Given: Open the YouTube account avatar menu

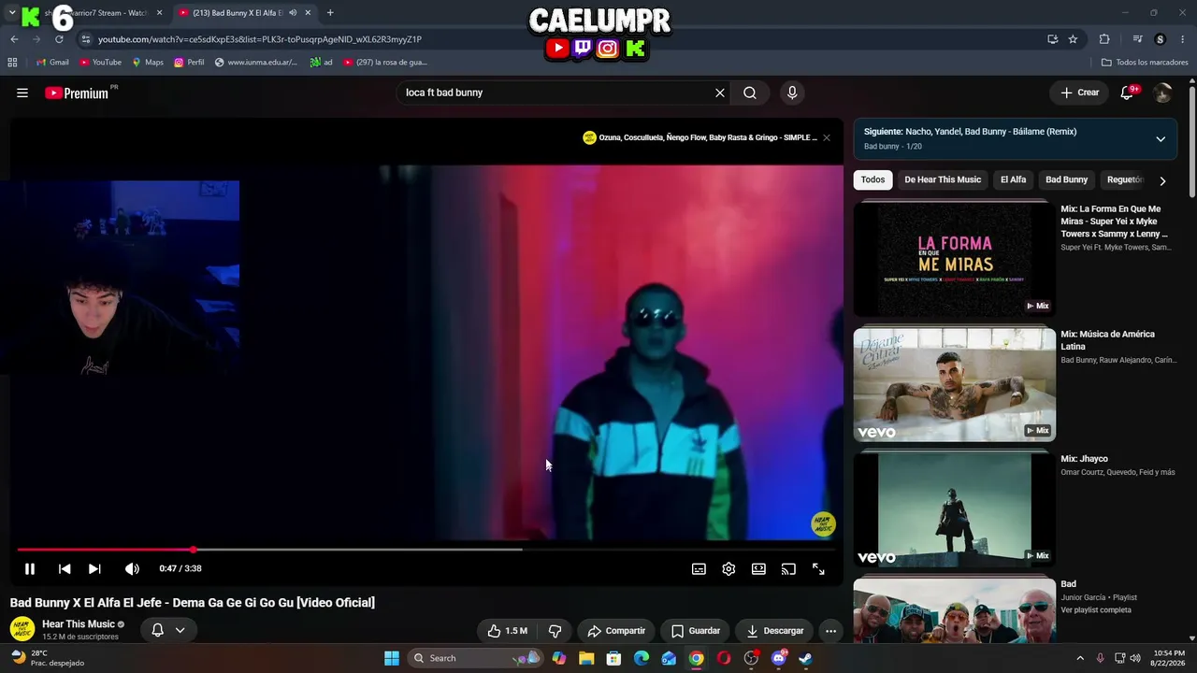Looking at the screenshot, I should click(1162, 93).
